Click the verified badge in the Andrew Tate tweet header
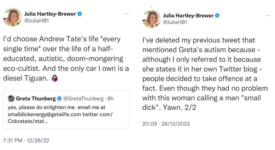The image size is (275, 150). 80,13
